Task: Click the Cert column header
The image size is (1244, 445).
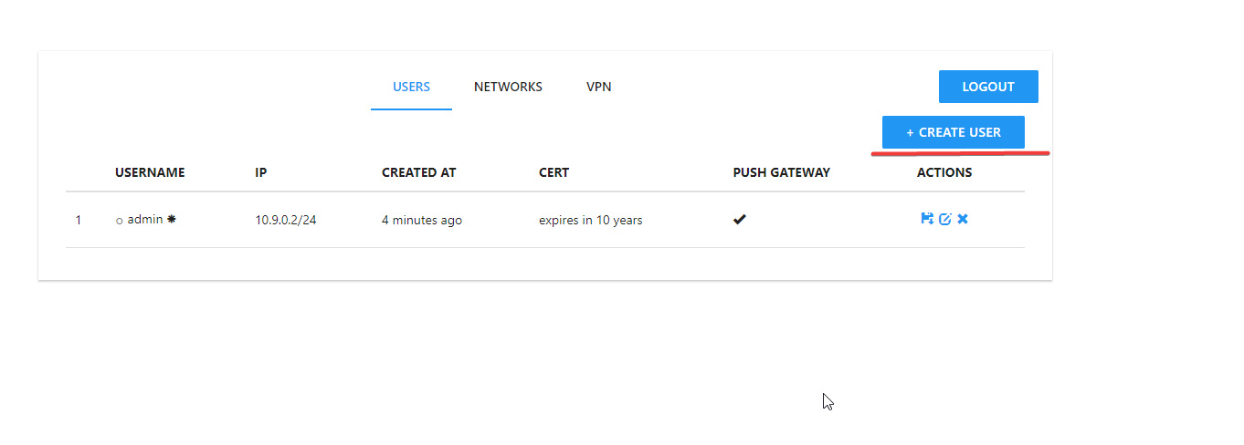Action: tap(553, 172)
